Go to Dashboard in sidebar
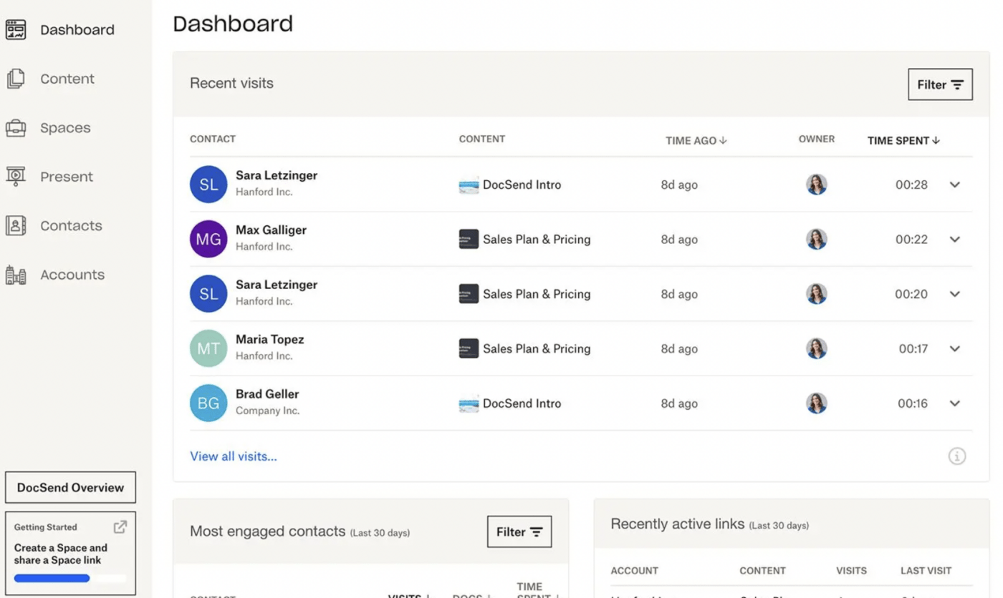The width and height of the screenshot is (1003, 598). coord(77,30)
